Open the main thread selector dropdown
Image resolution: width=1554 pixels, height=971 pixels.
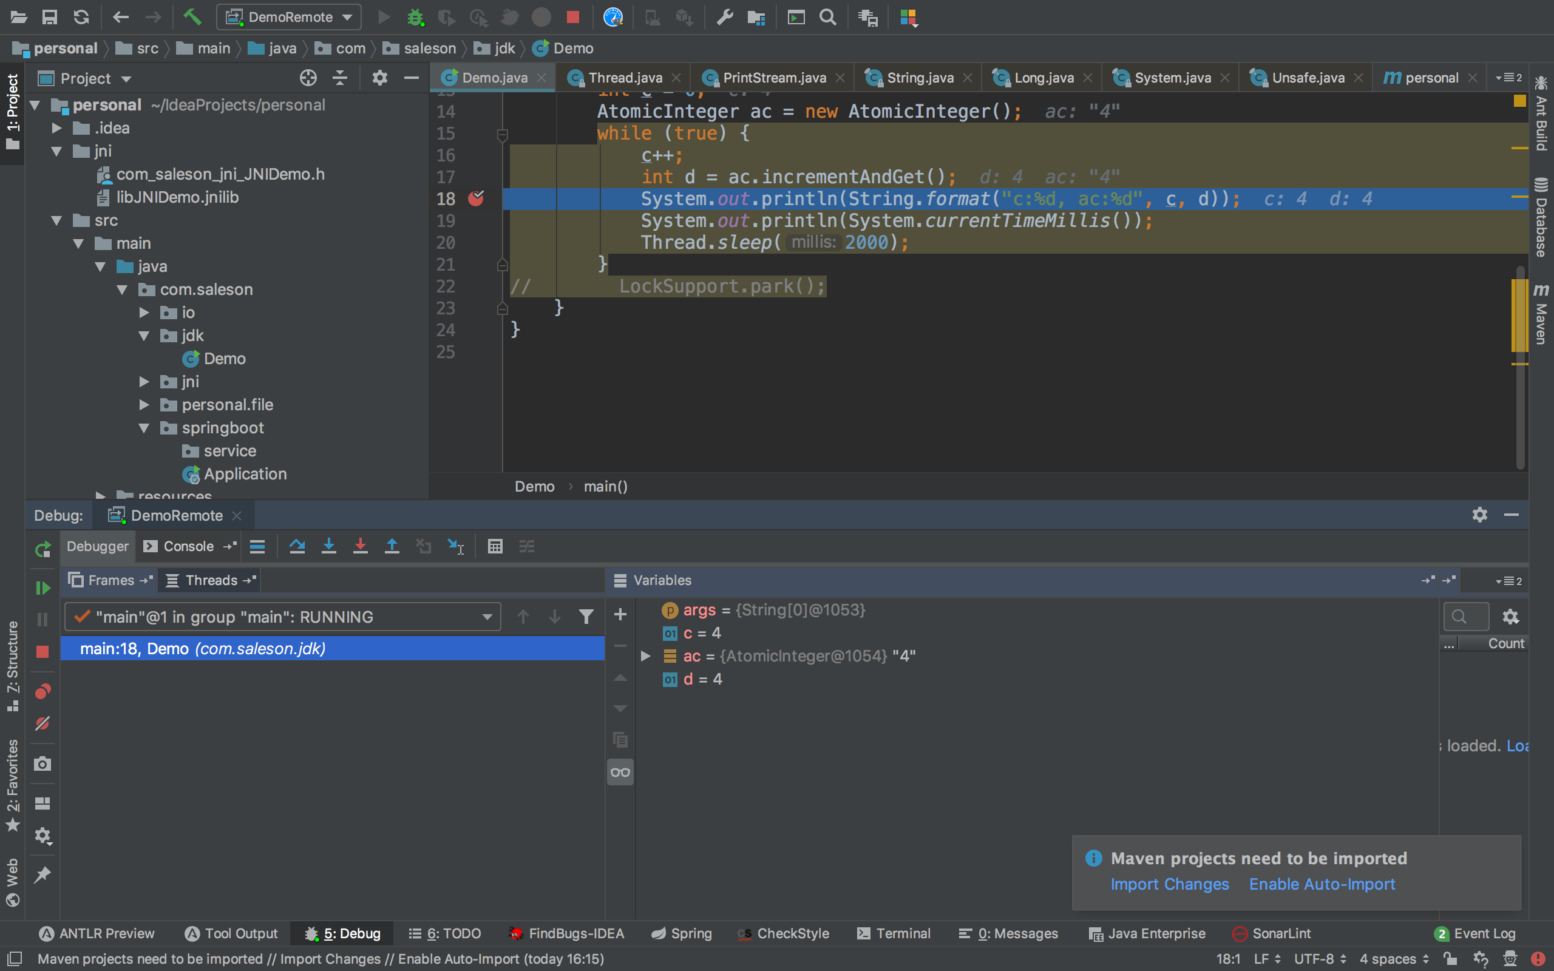282,617
